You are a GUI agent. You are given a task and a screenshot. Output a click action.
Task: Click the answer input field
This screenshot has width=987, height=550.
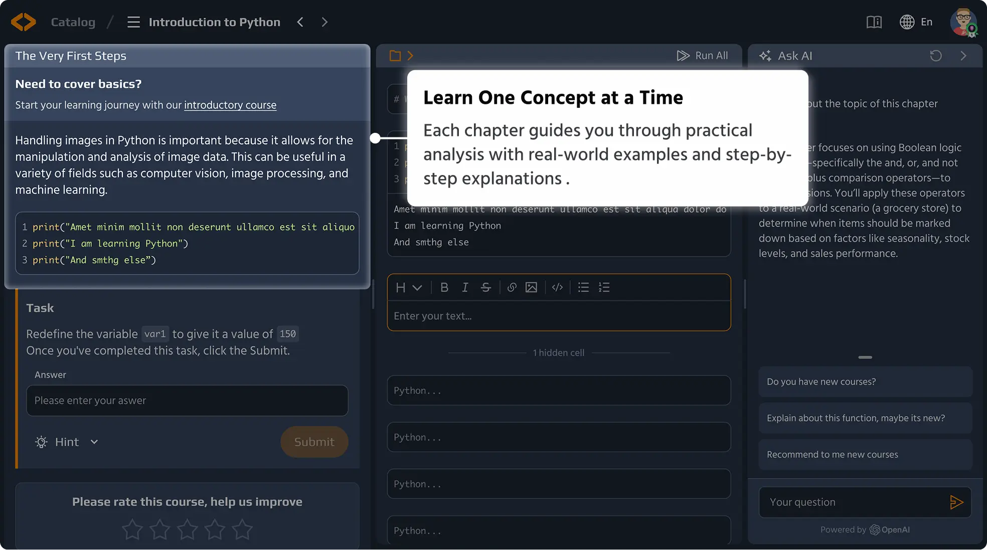[187, 400]
